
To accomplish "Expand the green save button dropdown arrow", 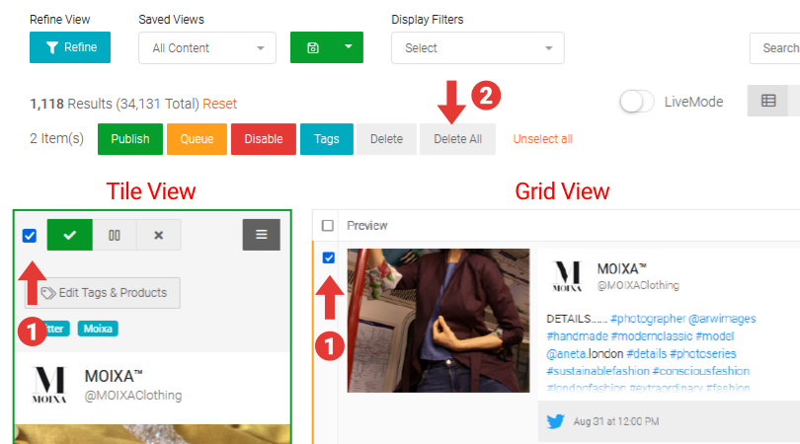I will (x=347, y=47).
